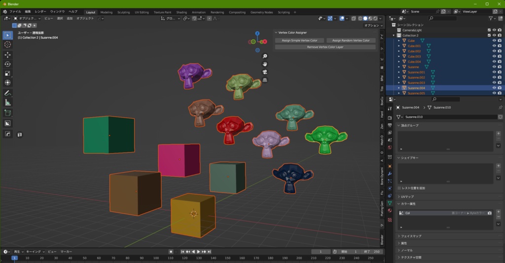
Task: Play the animation in timeline
Action: tap(198, 252)
